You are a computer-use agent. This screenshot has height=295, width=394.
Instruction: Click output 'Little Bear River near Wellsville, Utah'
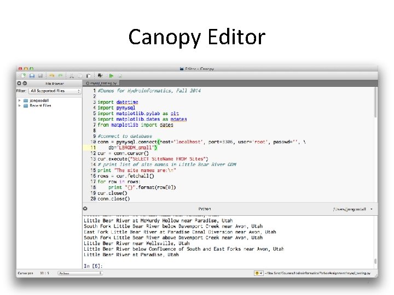137,243
